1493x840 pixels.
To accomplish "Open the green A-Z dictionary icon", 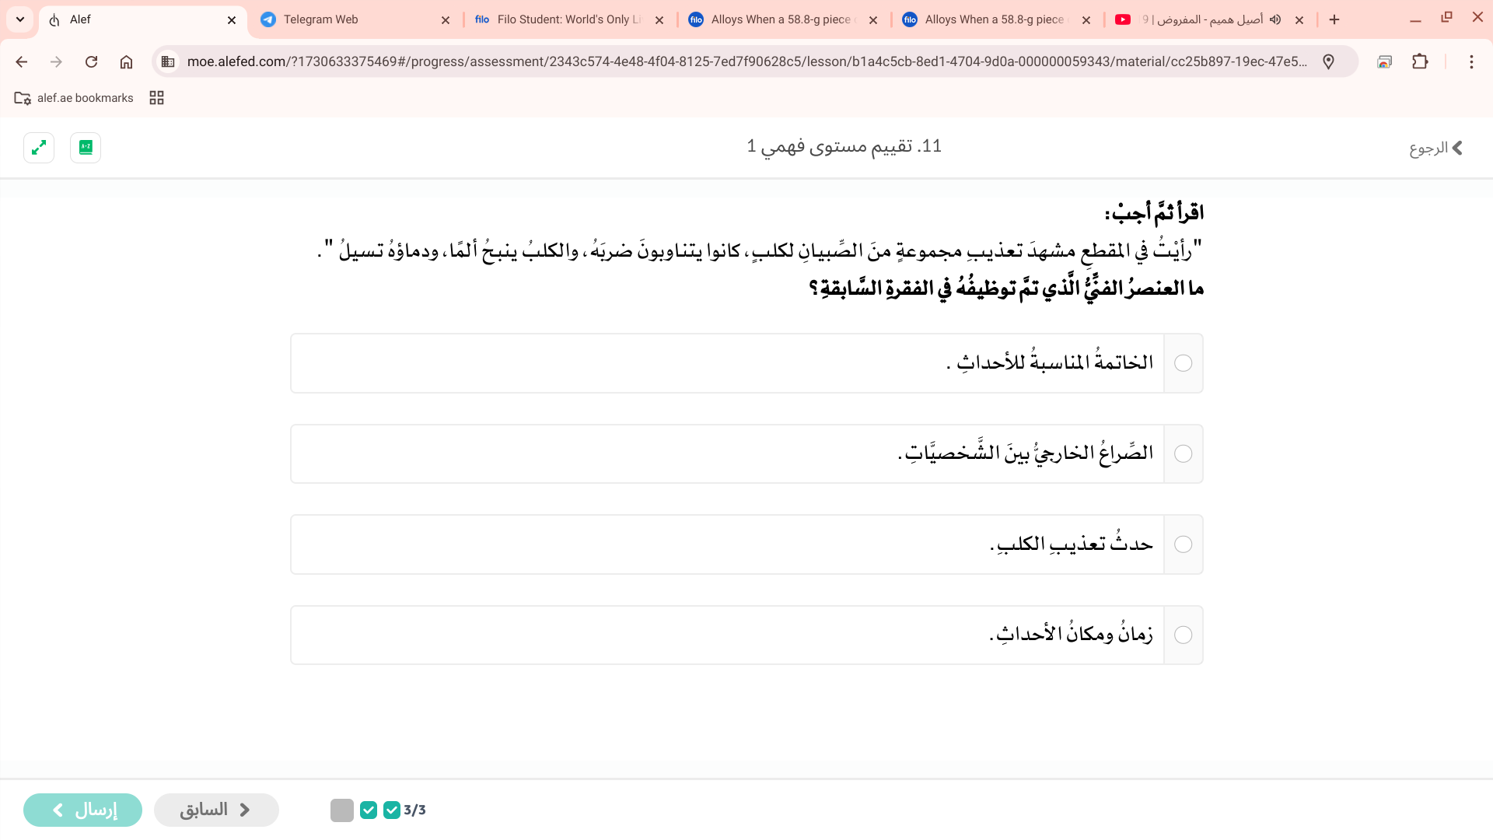I will coord(86,148).
